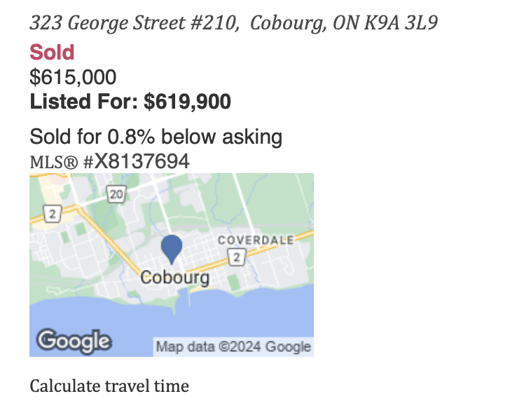The image size is (531, 401).
Task: Select the MLS number X8137694
Action: pos(142,161)
